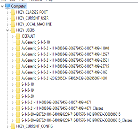Select the S-1-5-21 key ending in 4871_Classes
This screenshot has height=135, width=138.
coord(62,108)
